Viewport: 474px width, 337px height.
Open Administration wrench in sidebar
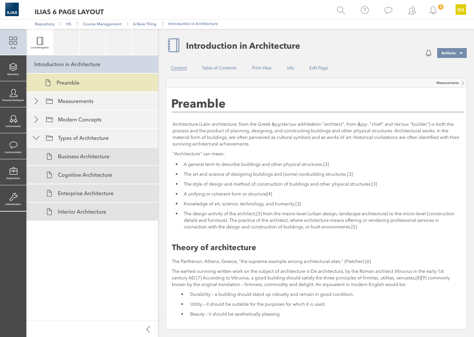coord(13,199)
